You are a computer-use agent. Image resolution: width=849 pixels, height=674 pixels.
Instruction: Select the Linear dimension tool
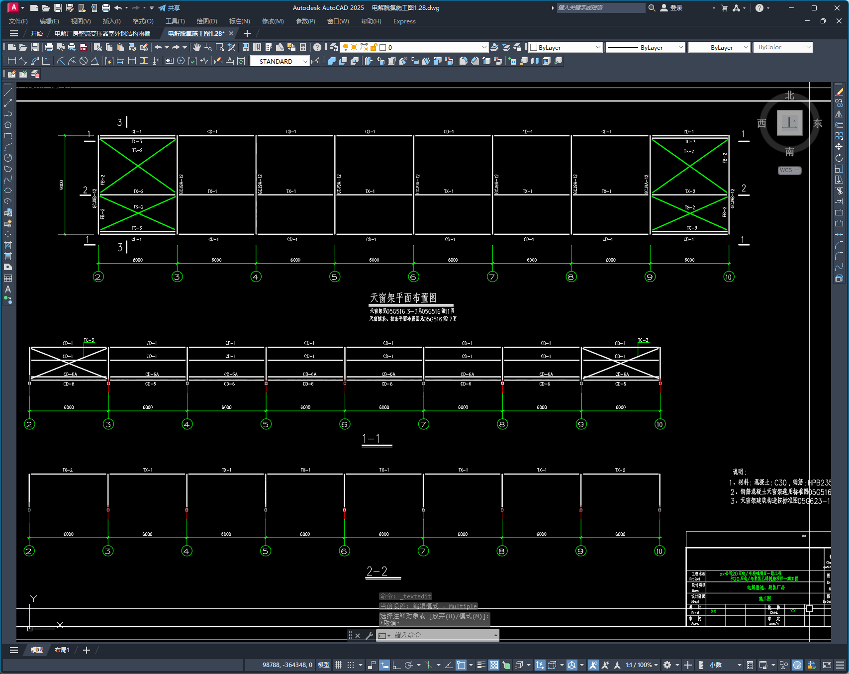(11, 61)
